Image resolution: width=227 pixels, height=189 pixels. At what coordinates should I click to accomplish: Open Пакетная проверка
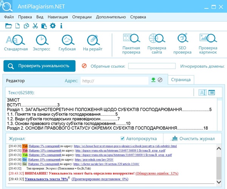pos(131,44)
